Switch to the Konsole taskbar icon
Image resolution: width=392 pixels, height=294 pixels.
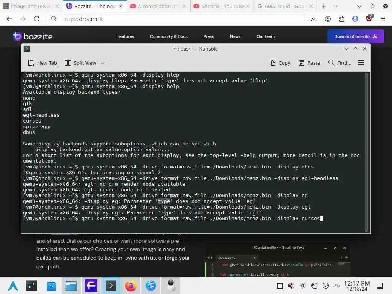(111, 286)
